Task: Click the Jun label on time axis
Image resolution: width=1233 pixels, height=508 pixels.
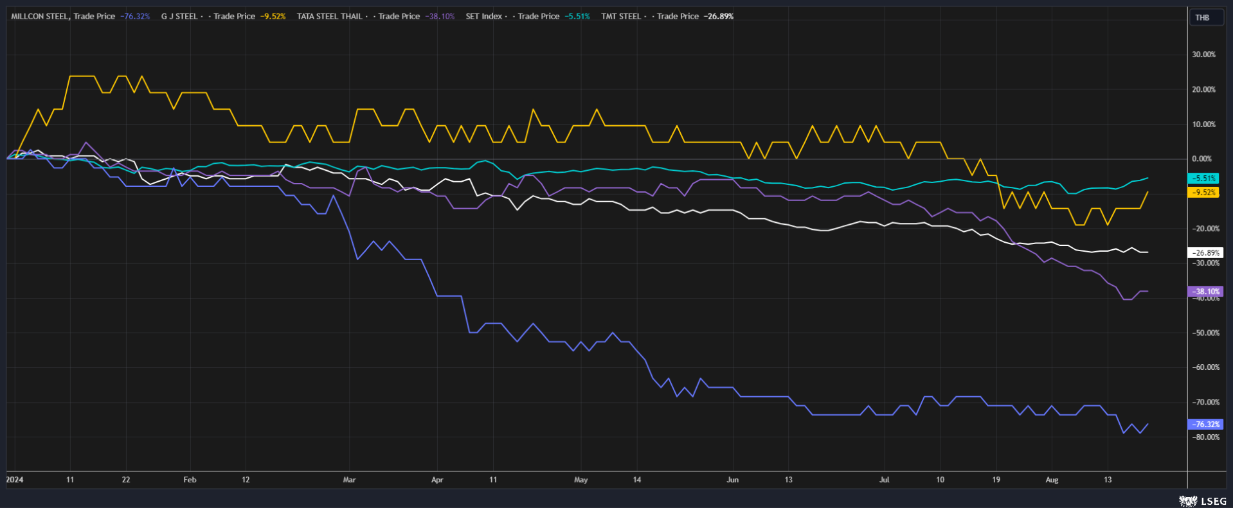Action: [x=732, y=480]
